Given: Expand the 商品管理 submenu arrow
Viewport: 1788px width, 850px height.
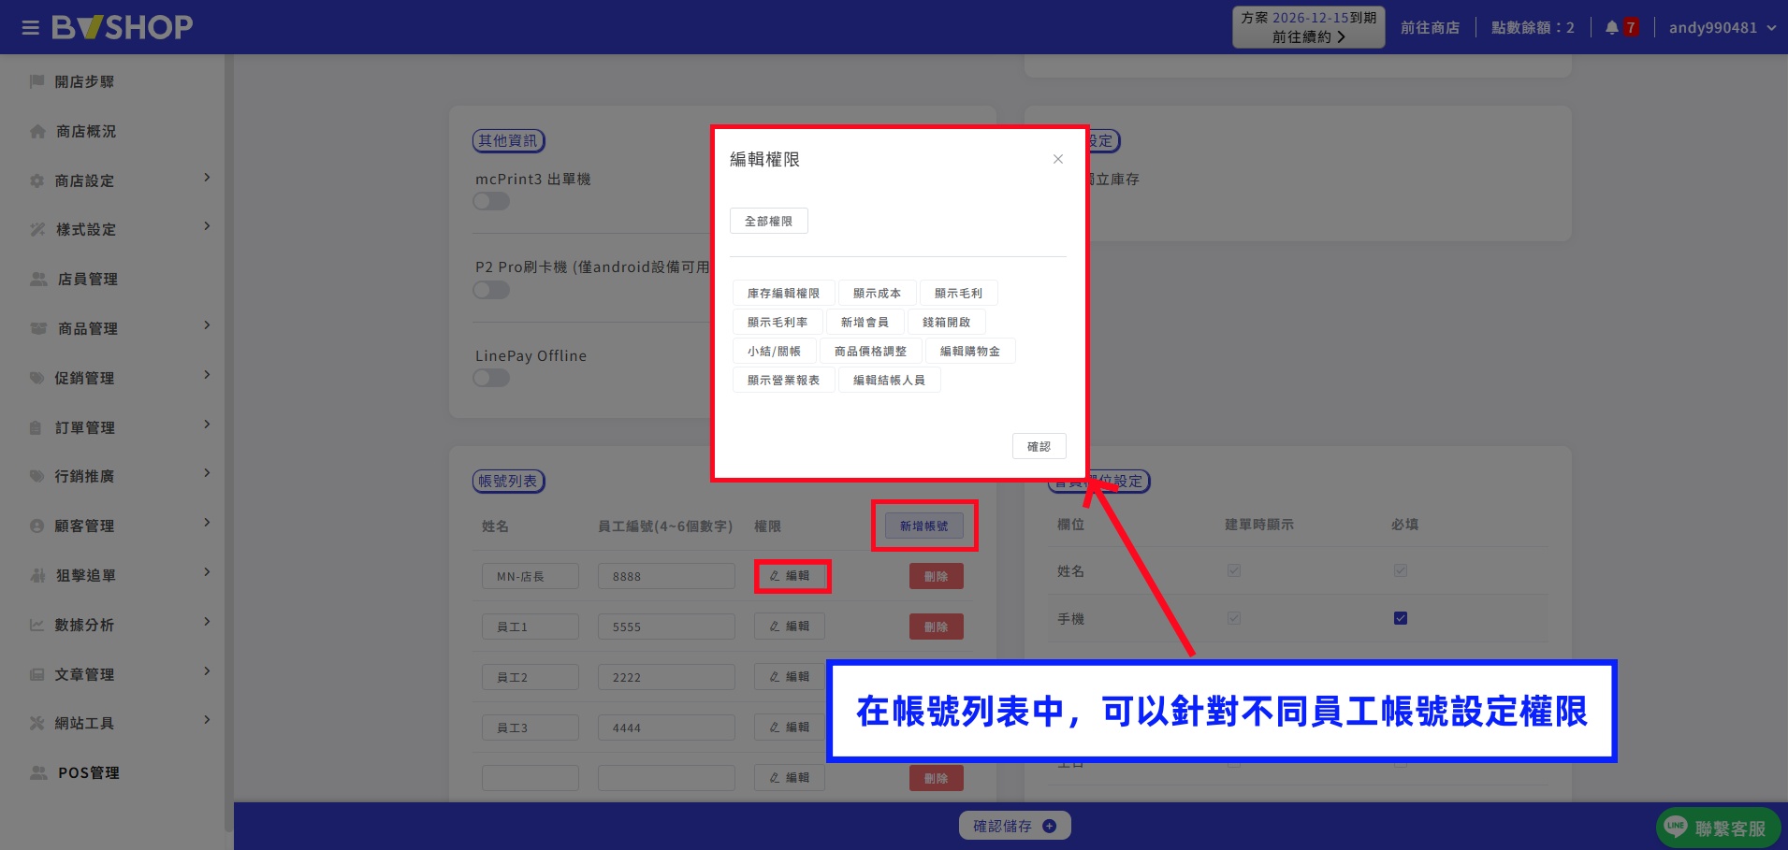Looking at the screenshot, I should 207,325.
